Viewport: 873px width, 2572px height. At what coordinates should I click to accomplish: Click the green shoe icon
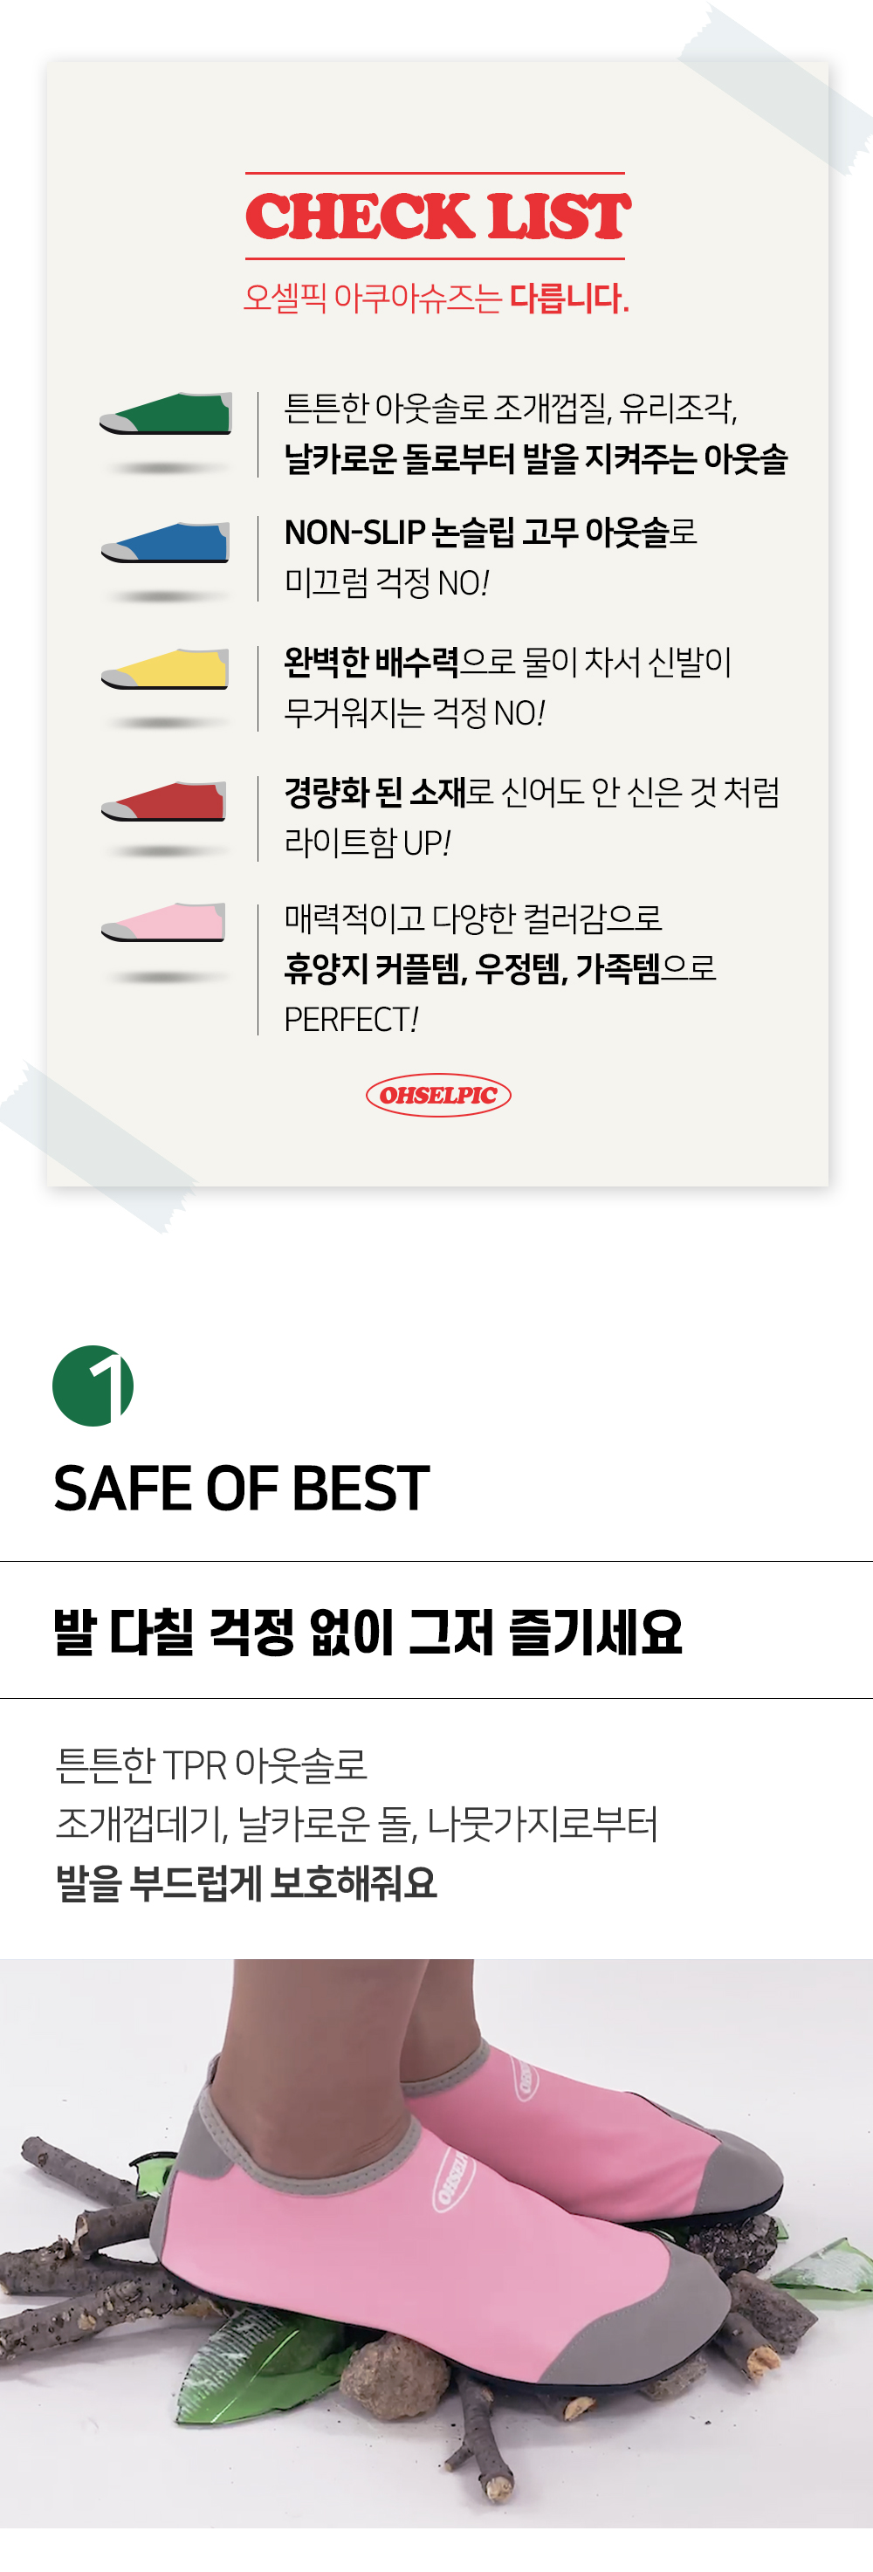[x=166, y=413]
